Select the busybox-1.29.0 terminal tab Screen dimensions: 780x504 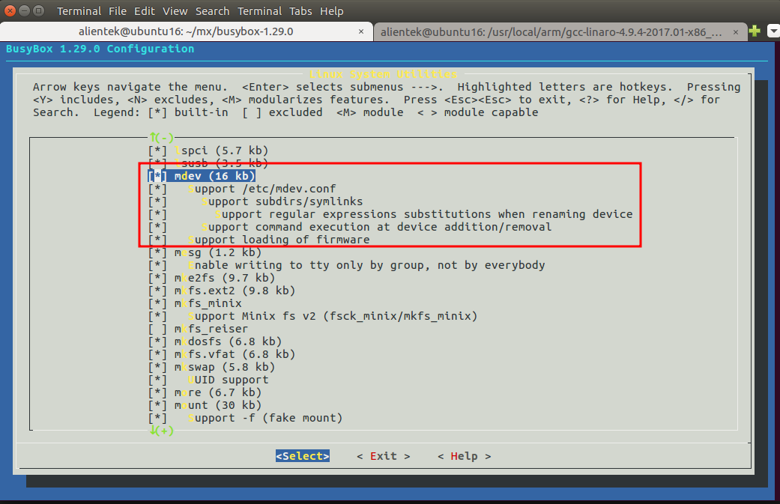click(186, 31)
